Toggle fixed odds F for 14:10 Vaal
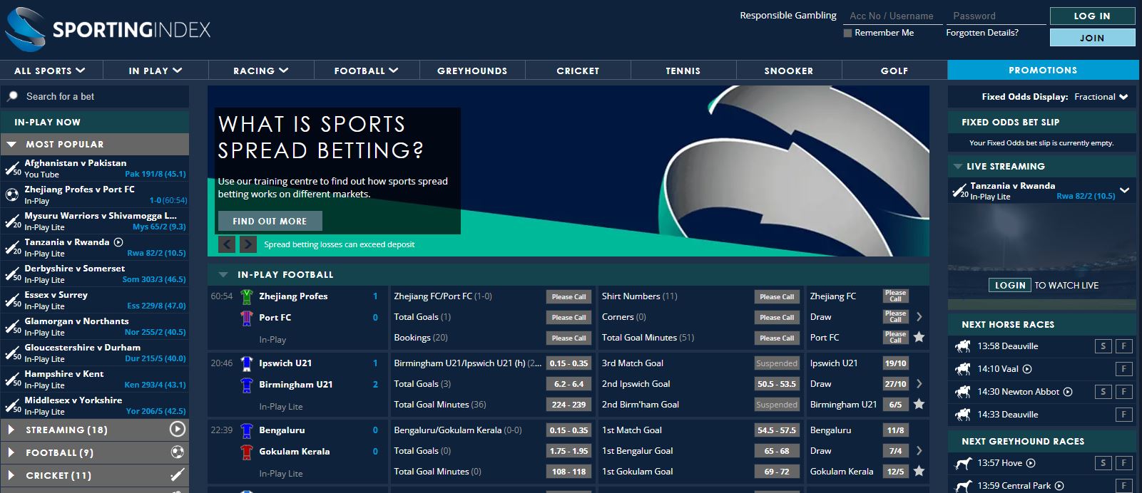Viewport: 1142px width, 493px height. (x=1123, y=369)
